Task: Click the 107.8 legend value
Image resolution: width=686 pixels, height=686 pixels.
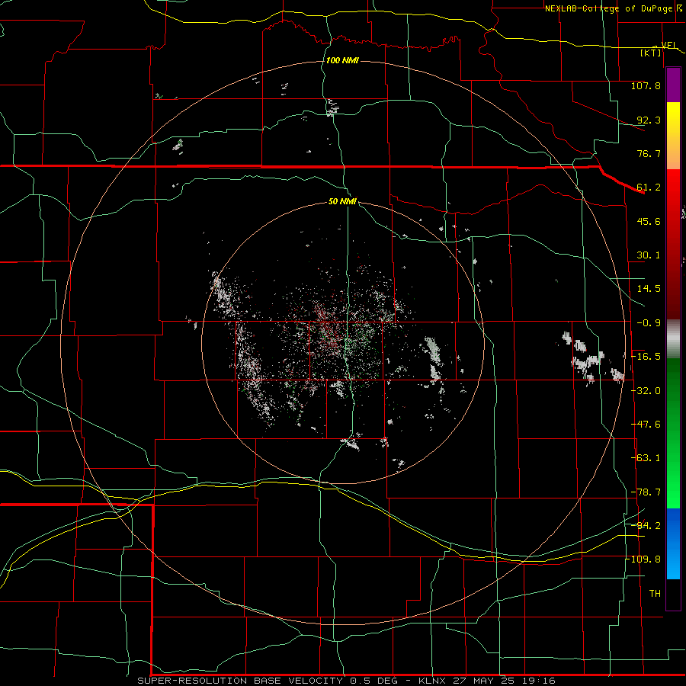Action: point(646,85)
